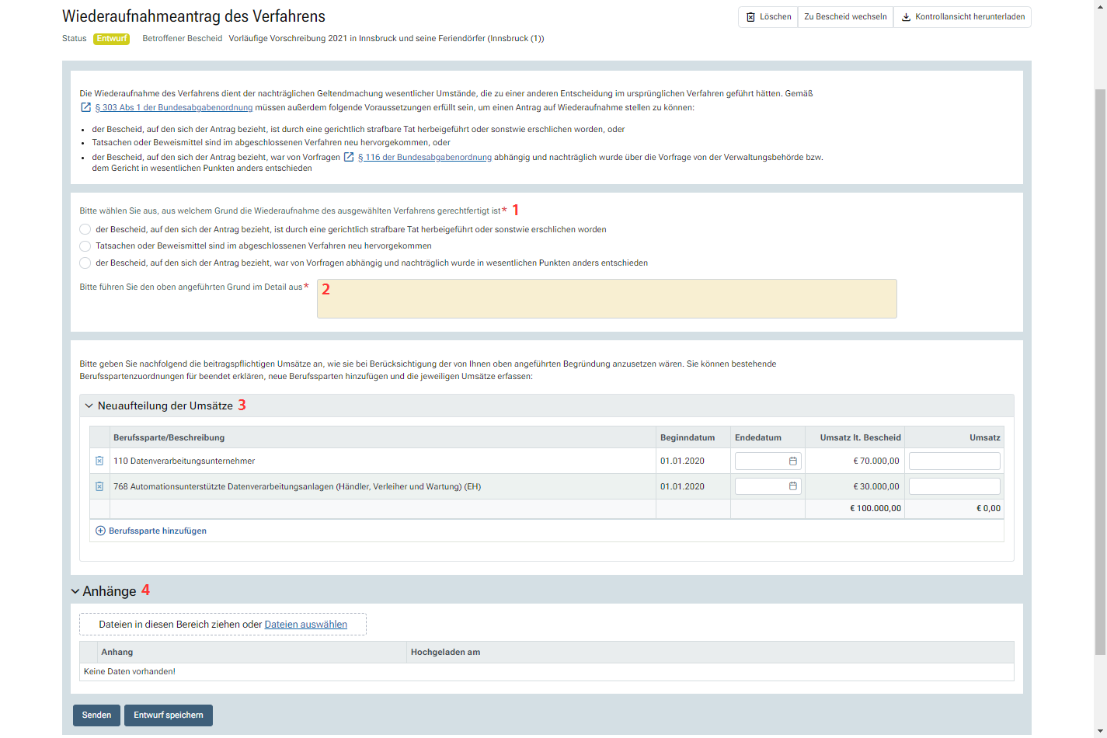Select radio option about gerichtlich strafbare Tat
Viewport: 1107px width, 738px height.
(x=85, y=230)
